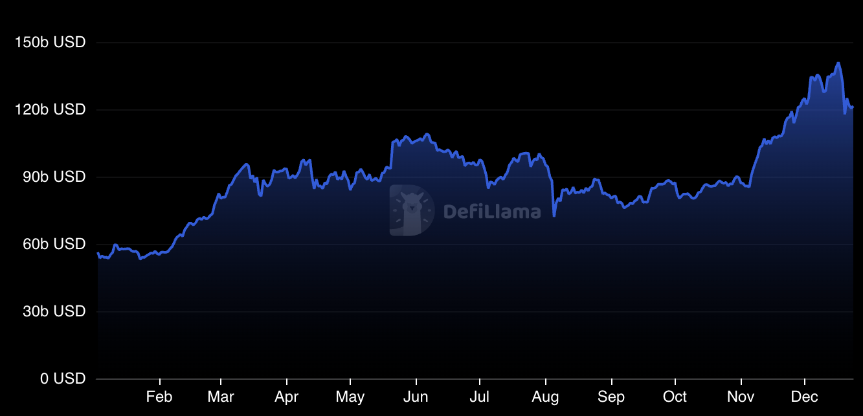Select the December peak point on the chart line
This screenshot has height=416, width=863.
838,63
